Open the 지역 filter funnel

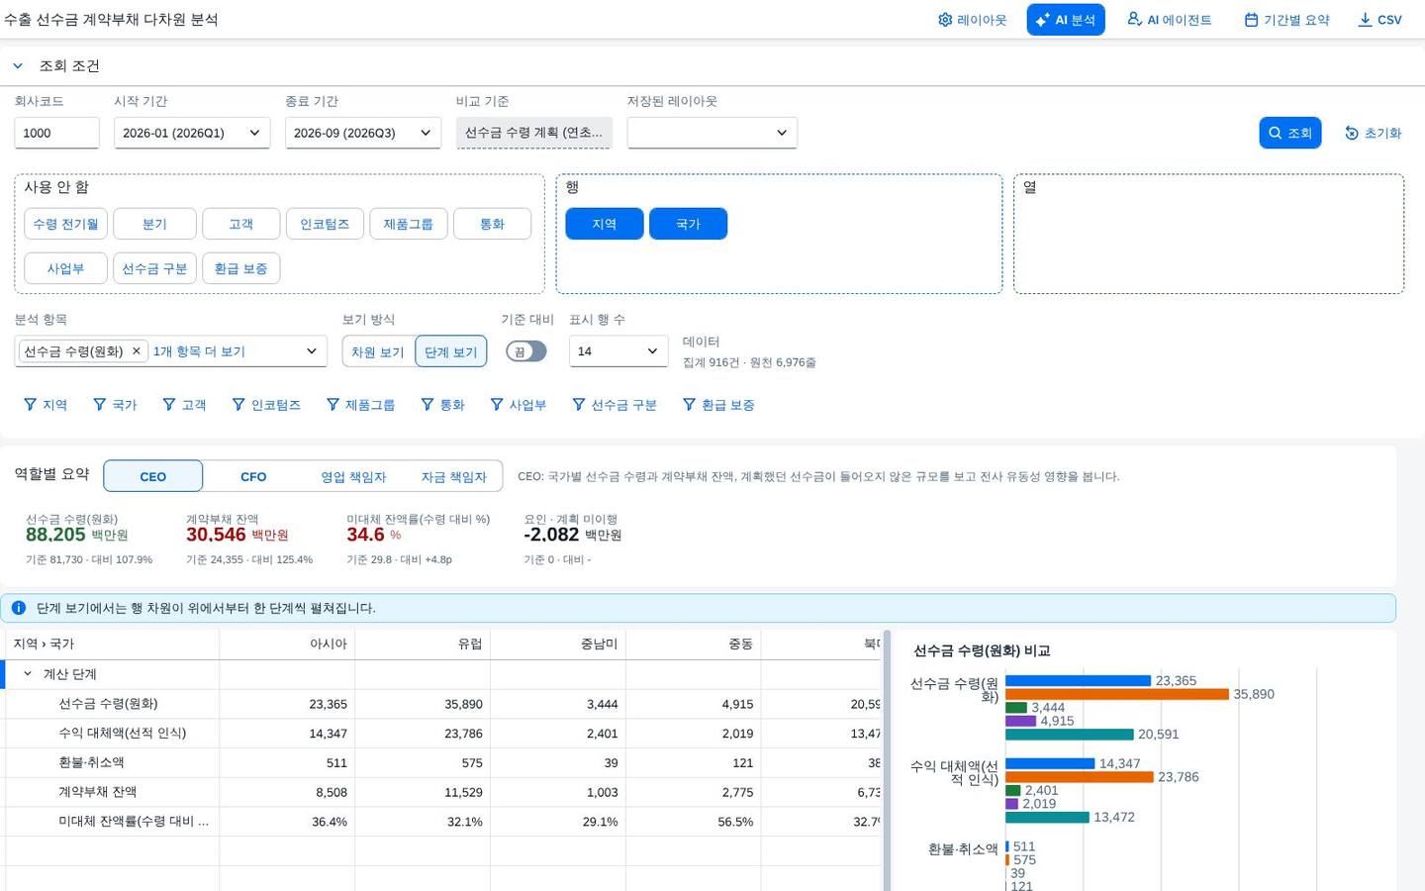point(46,405)
